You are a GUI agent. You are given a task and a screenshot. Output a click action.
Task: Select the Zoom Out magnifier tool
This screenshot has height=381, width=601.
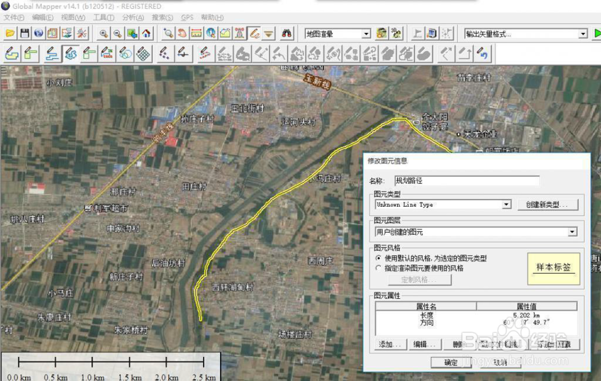117,33
